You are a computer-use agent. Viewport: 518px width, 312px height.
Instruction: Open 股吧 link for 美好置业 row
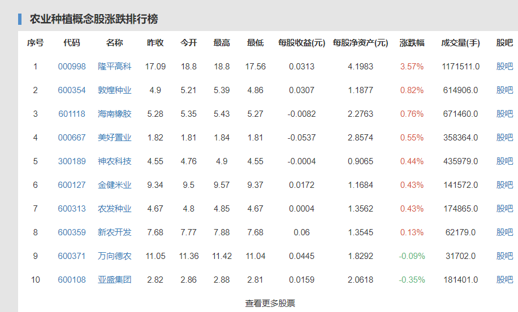[504, 138]
